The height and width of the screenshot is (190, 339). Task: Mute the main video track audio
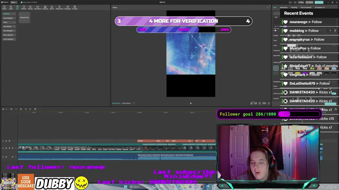pyautogui.click(x=12, y=148)
